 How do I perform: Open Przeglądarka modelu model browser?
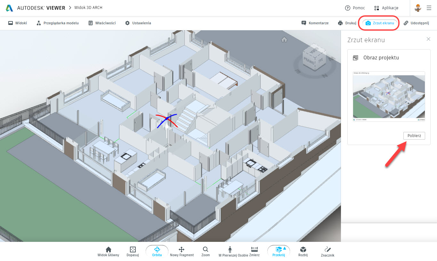[x=58, y=23]
